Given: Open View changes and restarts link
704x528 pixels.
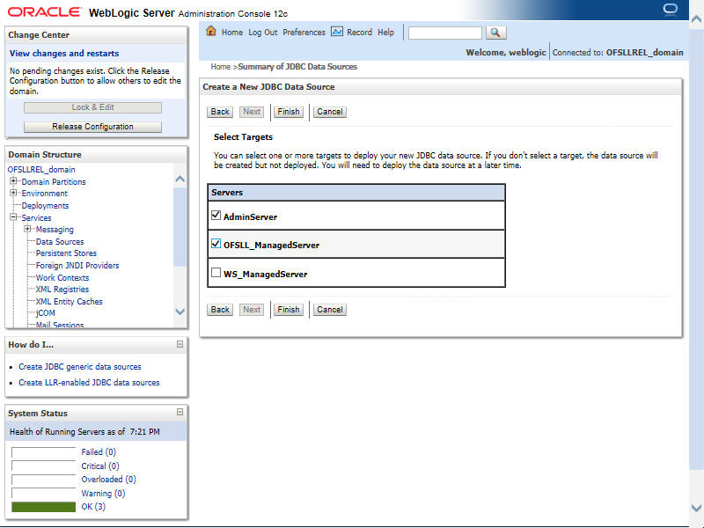Looking at the screenshot, I should point(64,54).
